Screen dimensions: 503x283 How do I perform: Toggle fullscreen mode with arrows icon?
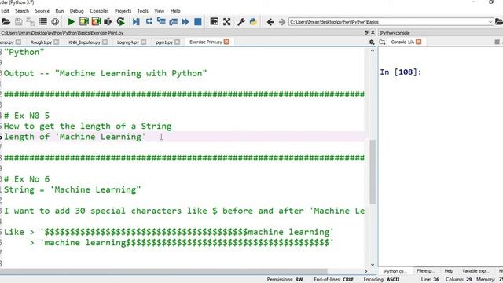pyautogui.click(x=227, y=22)
